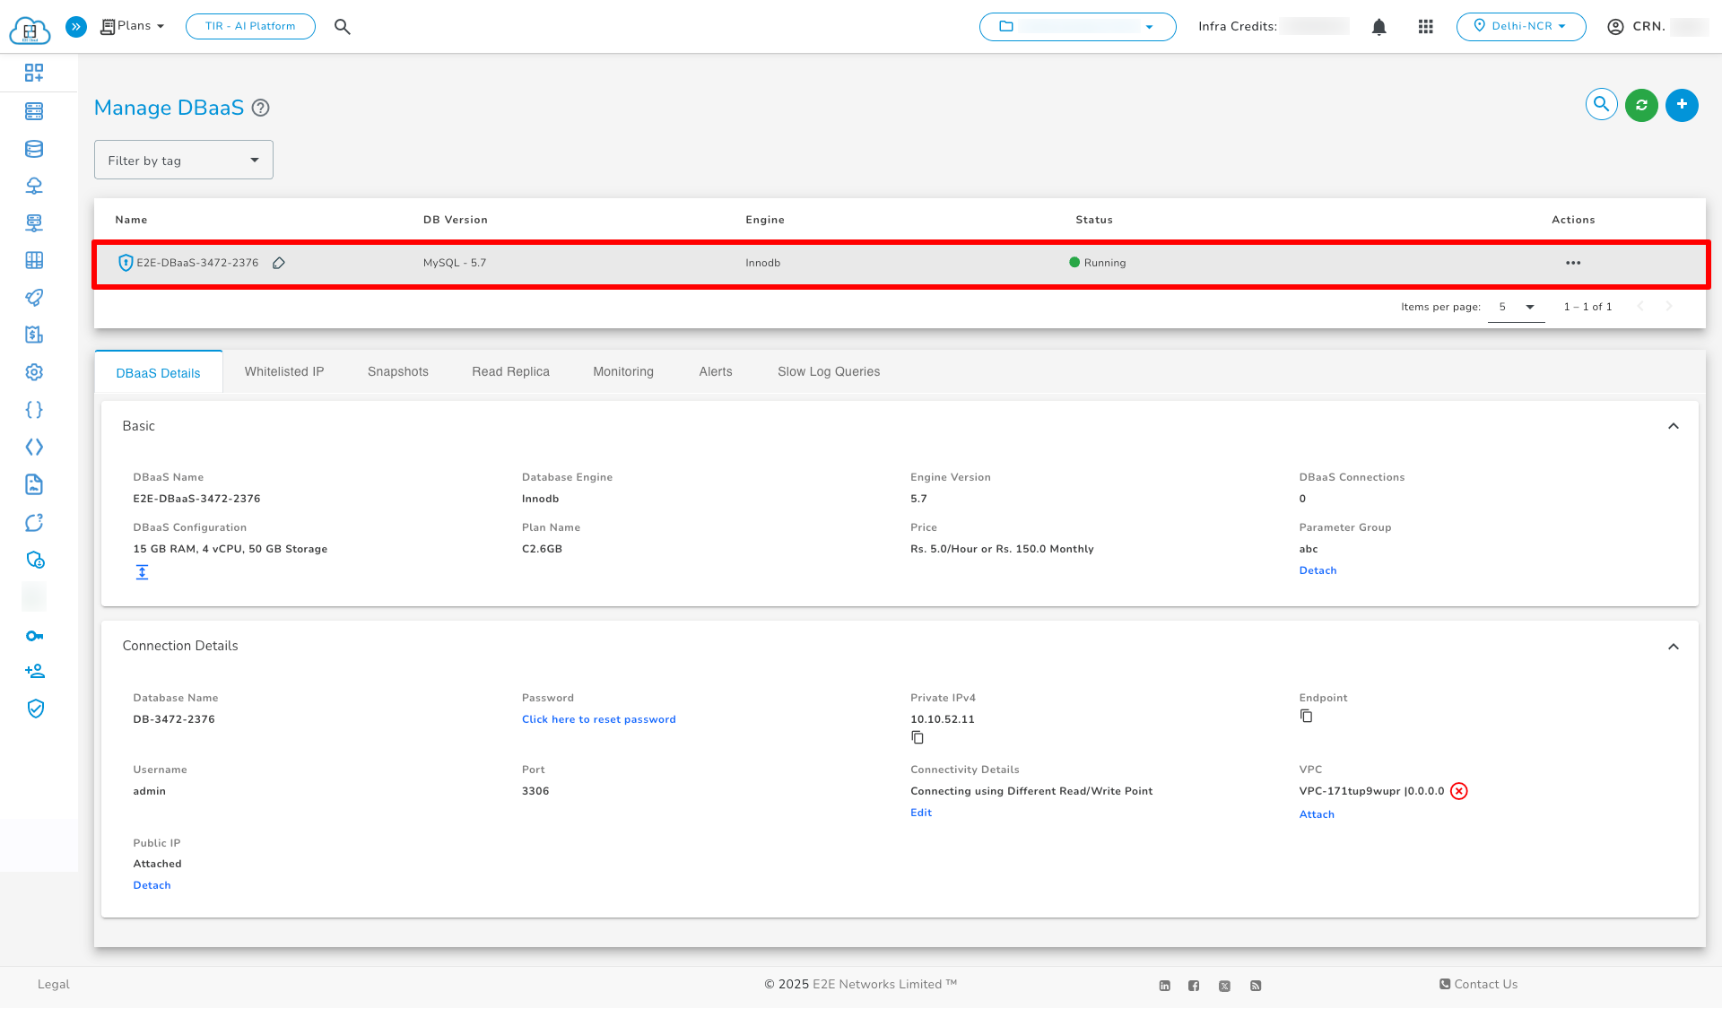Switch to the Monitoring tab

point(622,371)
